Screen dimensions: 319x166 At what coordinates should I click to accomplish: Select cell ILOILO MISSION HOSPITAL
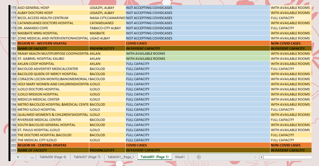tap(53, 94)
